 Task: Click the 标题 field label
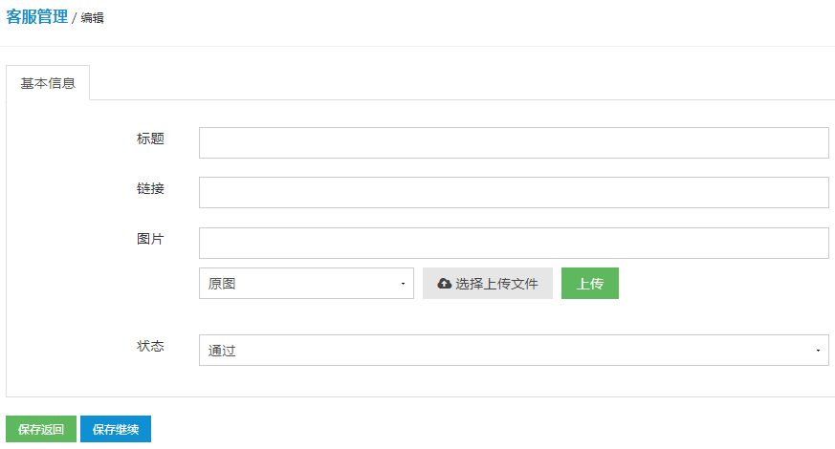pos(150,139)
